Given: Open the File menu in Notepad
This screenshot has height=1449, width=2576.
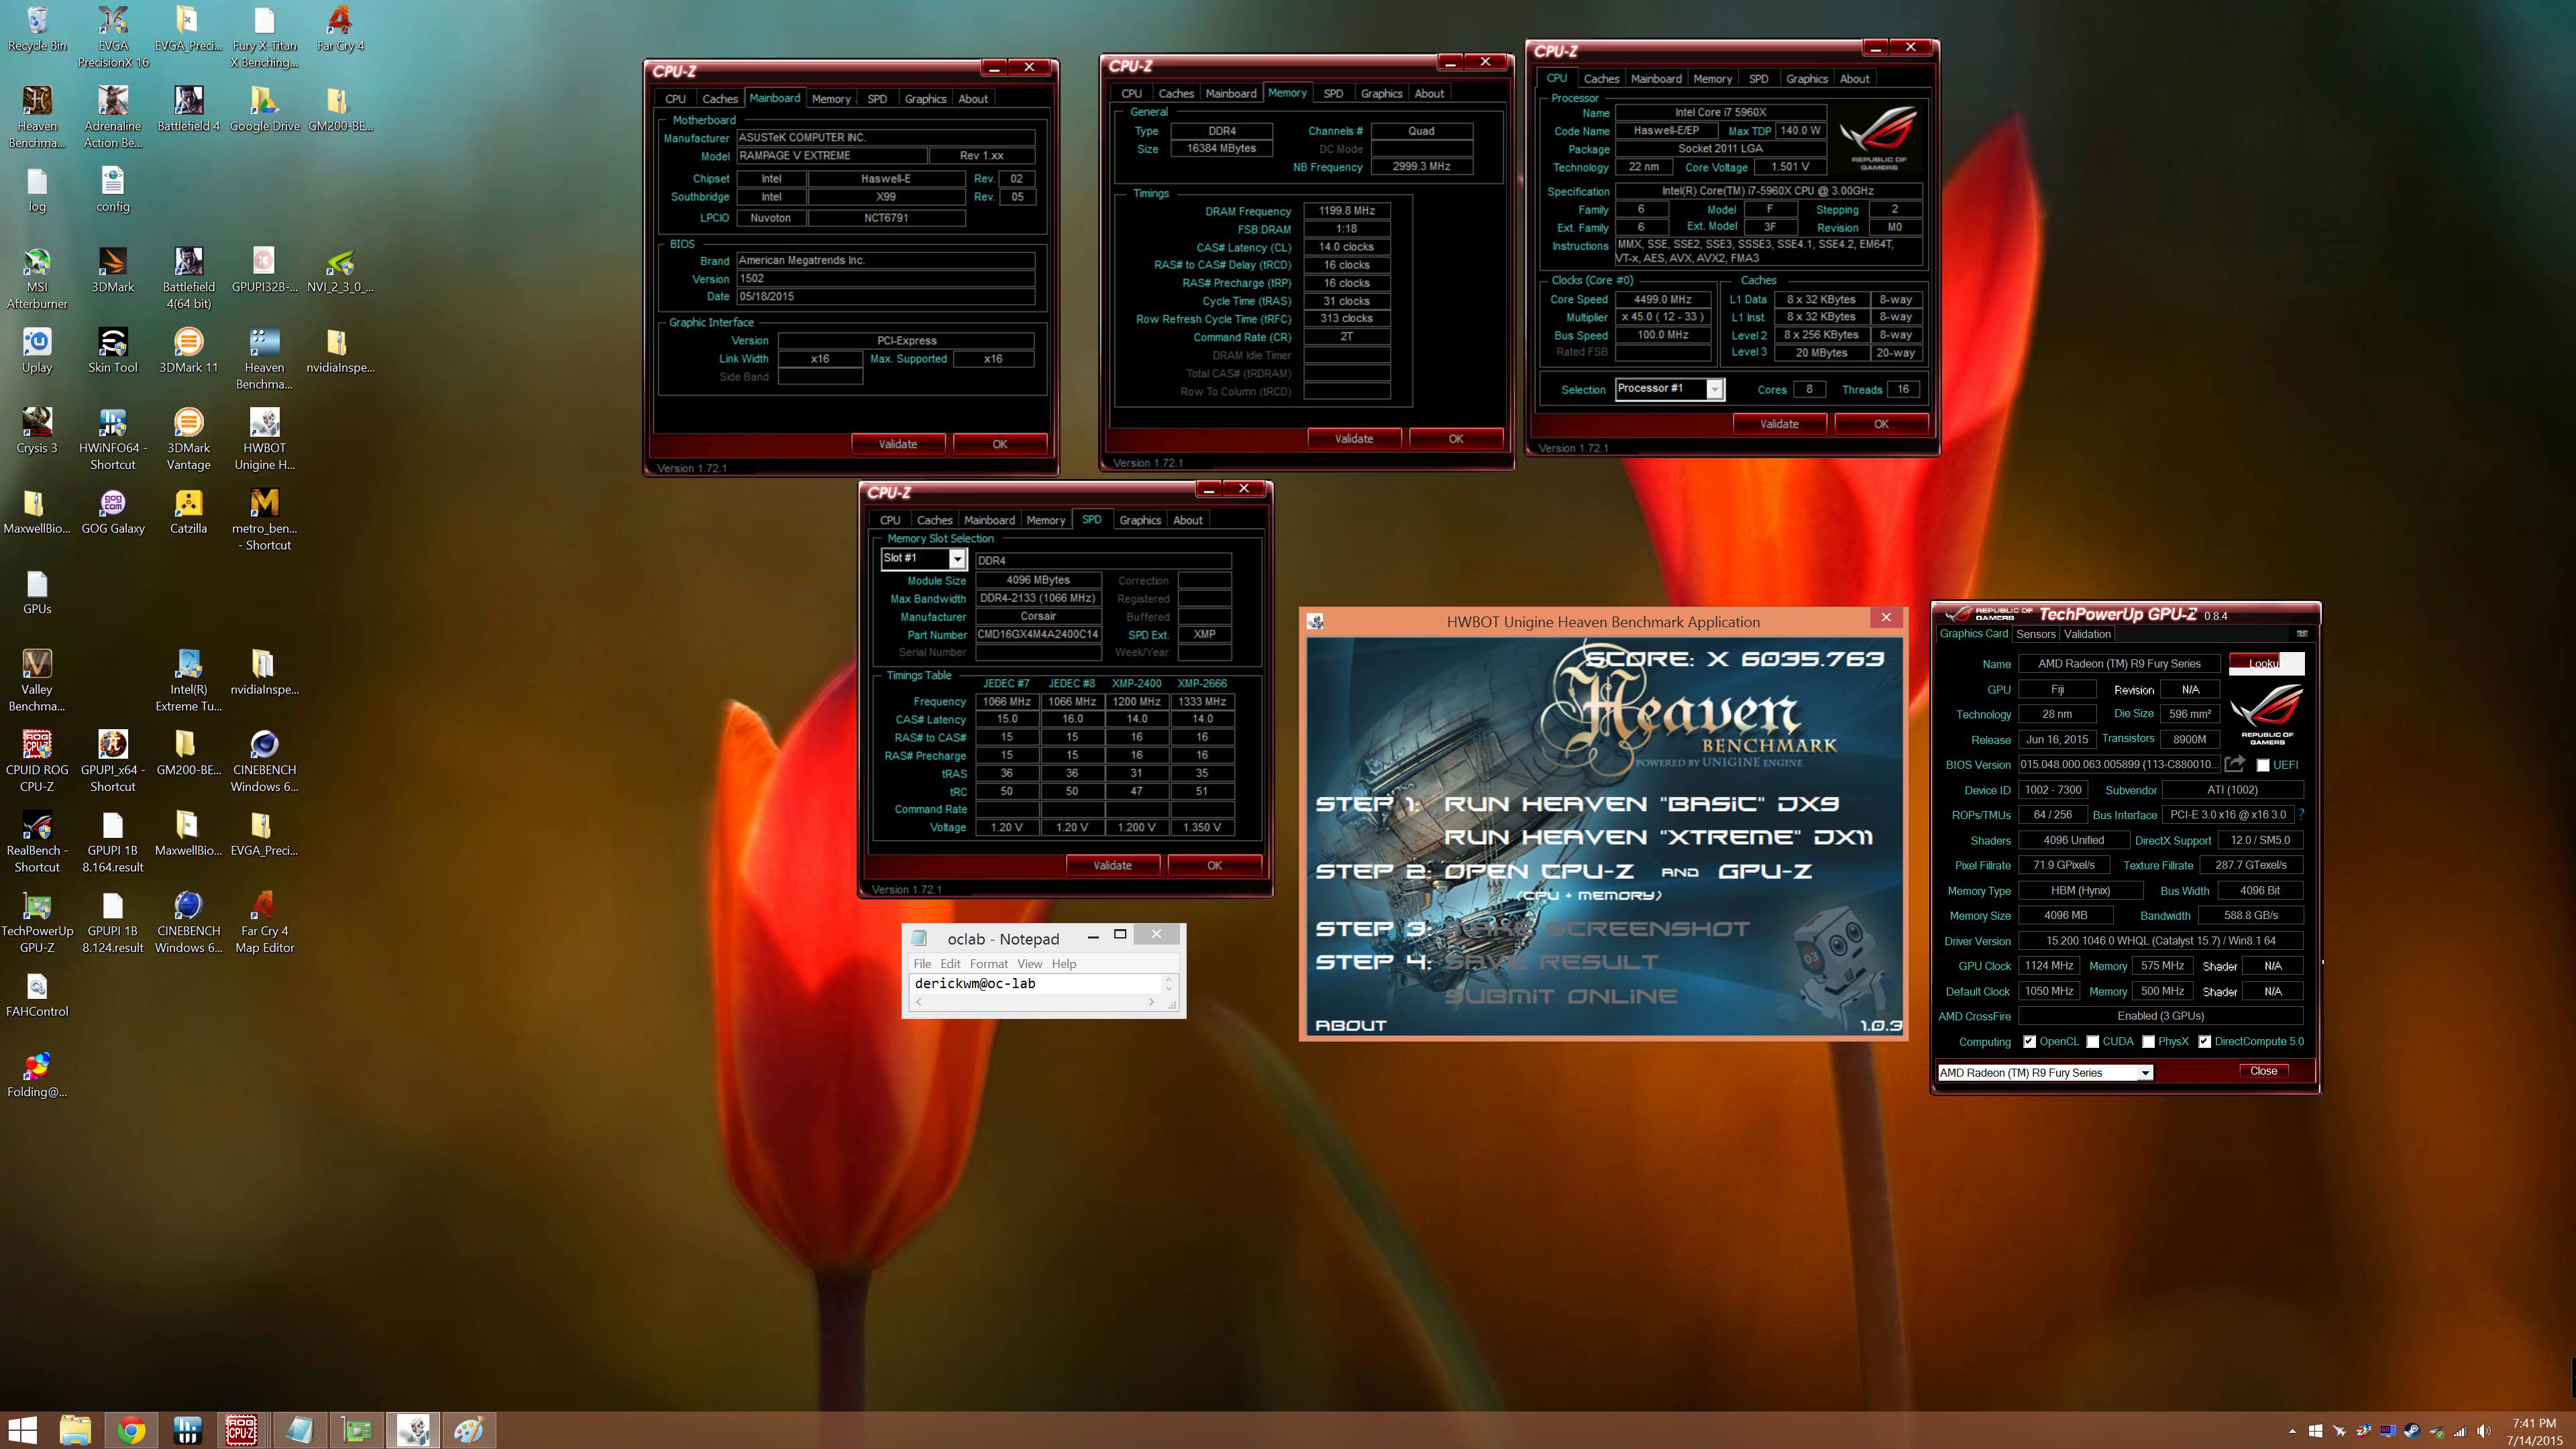Looking at the screenshot, I should (x=922, y=963).
